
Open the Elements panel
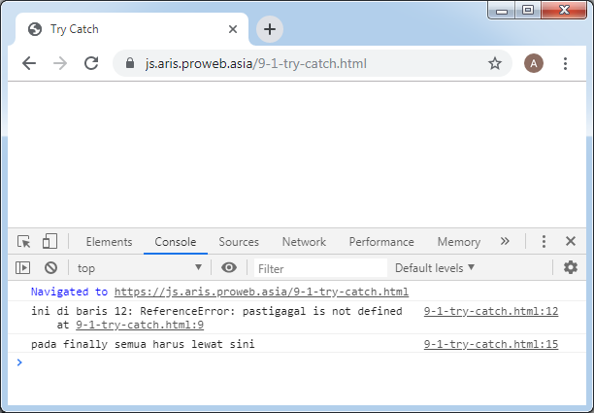tap(109, 242)
